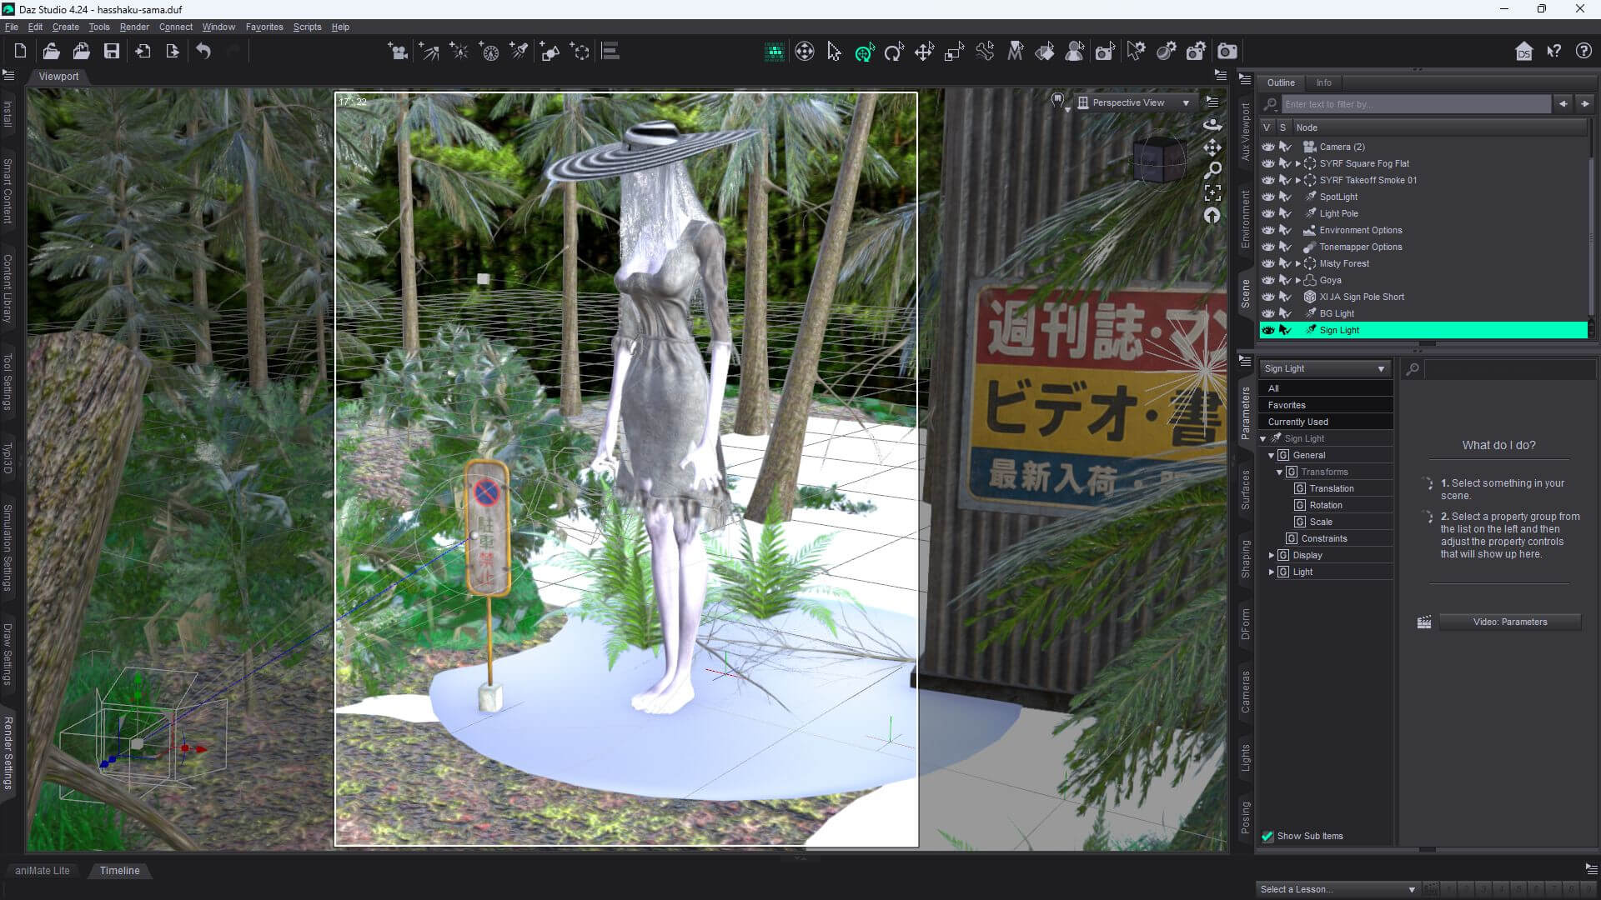
Task: Select the Universal tool with the green circle icon
Action: (x=864, y=52)
